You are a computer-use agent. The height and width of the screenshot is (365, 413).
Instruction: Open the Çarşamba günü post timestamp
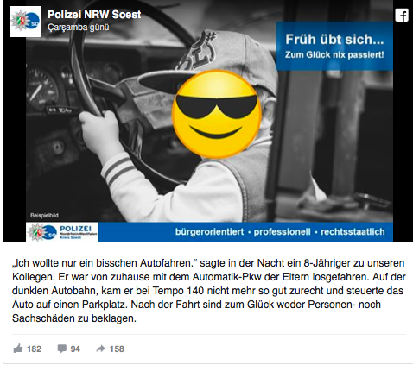pos(79,28)
